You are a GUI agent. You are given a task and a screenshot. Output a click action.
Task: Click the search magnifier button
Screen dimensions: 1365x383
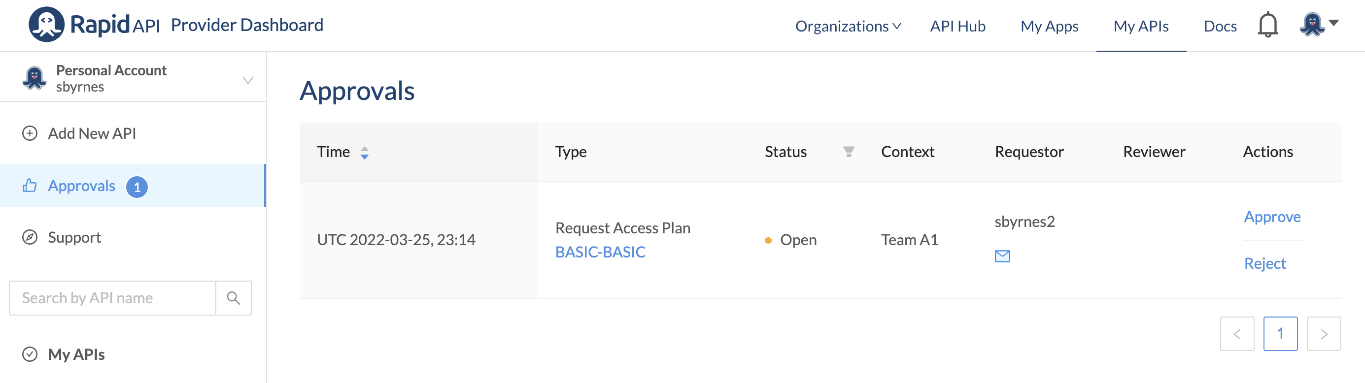pyautogui.click(x=233, y=298)
